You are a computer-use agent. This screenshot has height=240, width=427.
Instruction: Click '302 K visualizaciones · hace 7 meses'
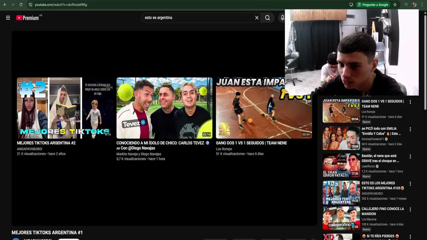384,199
